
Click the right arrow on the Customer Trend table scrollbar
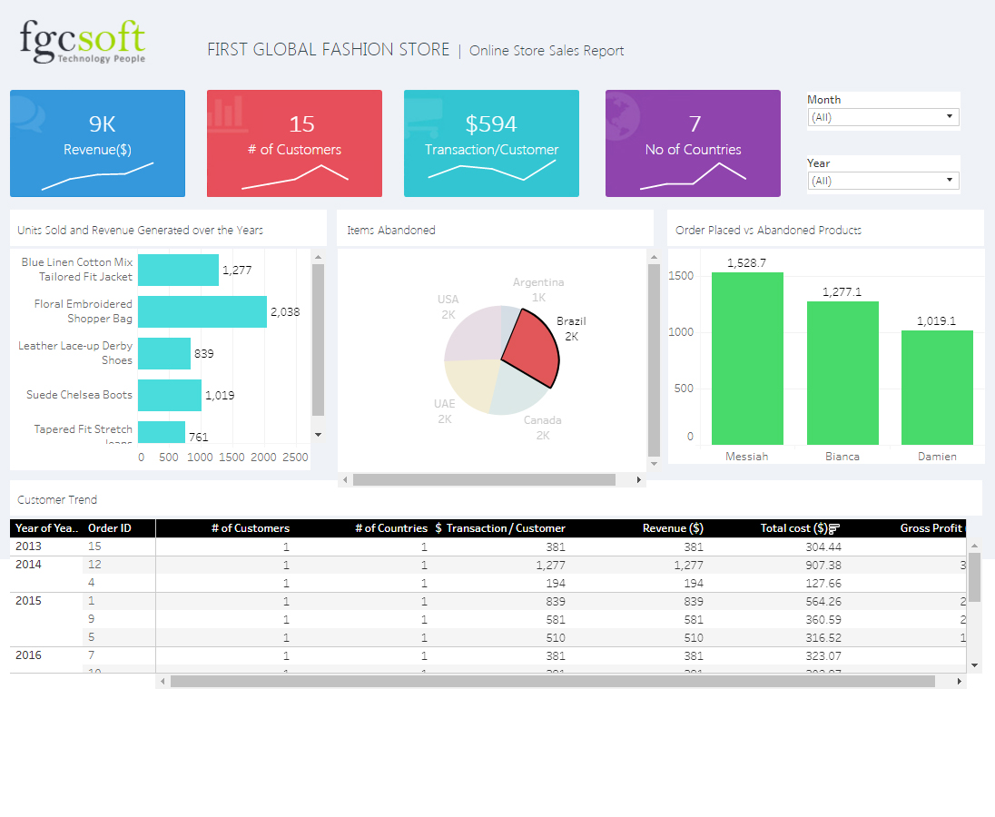960,681
